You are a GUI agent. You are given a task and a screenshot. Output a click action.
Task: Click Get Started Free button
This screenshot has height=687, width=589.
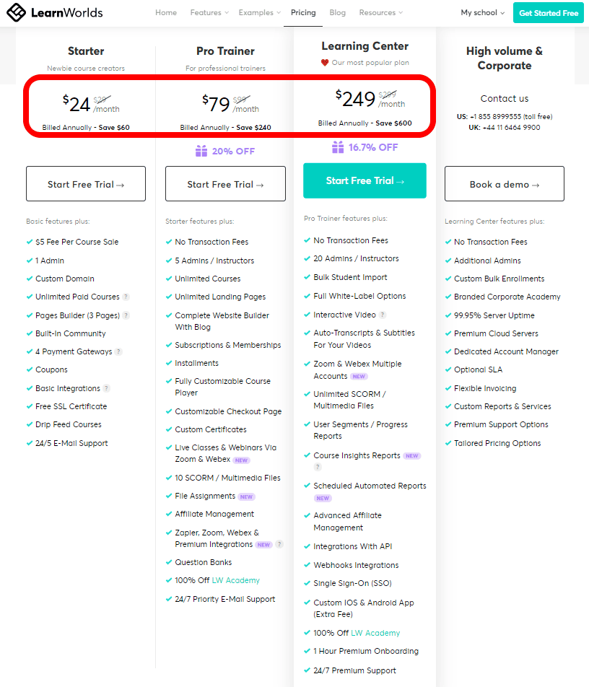(549, 13)
